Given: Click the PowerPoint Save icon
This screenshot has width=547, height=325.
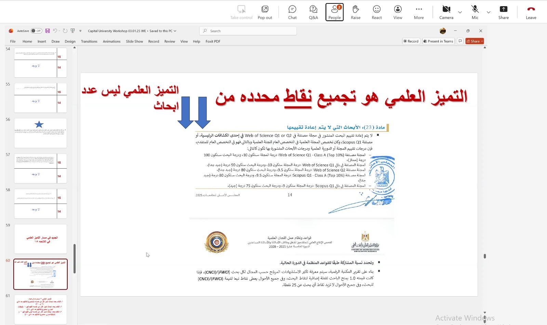Looking at the screenshot, I should coord(48,31).
